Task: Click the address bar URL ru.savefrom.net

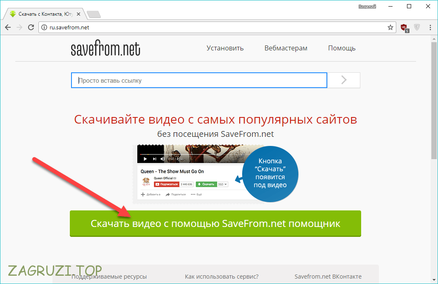Action: point(69,27)
